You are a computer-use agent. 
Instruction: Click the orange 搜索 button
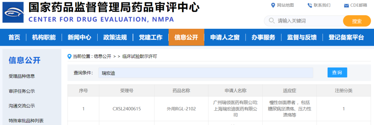[x=357, y=21]
